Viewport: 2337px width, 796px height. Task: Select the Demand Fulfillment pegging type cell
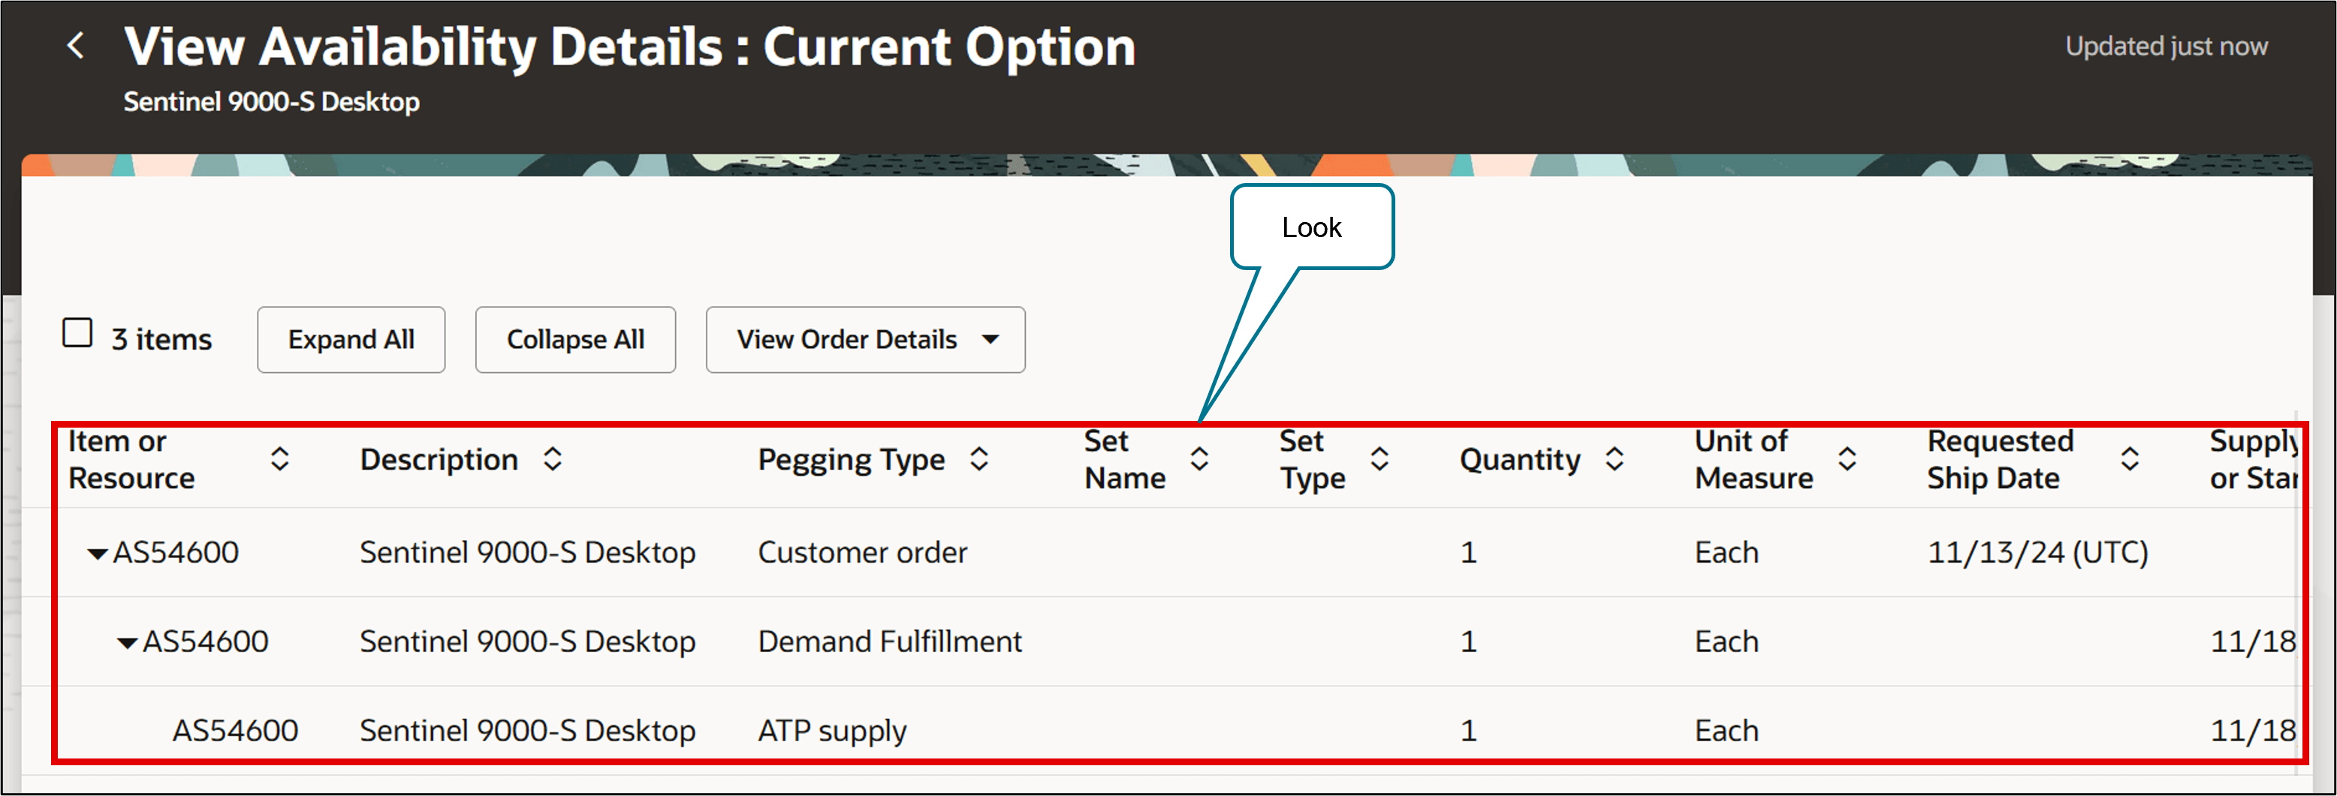tap(890, 642)
